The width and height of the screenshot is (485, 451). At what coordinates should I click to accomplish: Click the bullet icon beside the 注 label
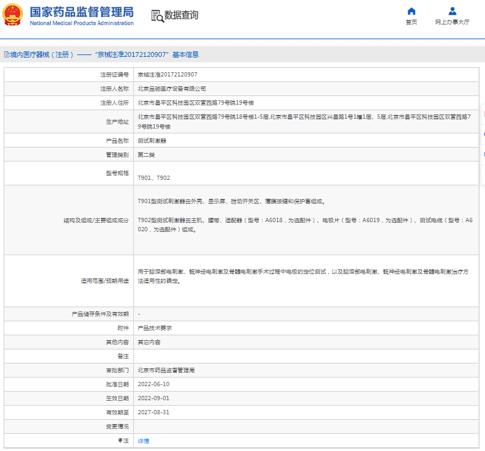click(120, 441)
